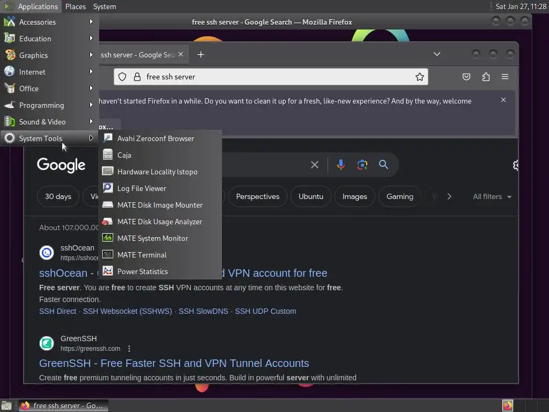Screen dimensions: 549x412
Task: Open the Graphics submenu
Action: 49,55
